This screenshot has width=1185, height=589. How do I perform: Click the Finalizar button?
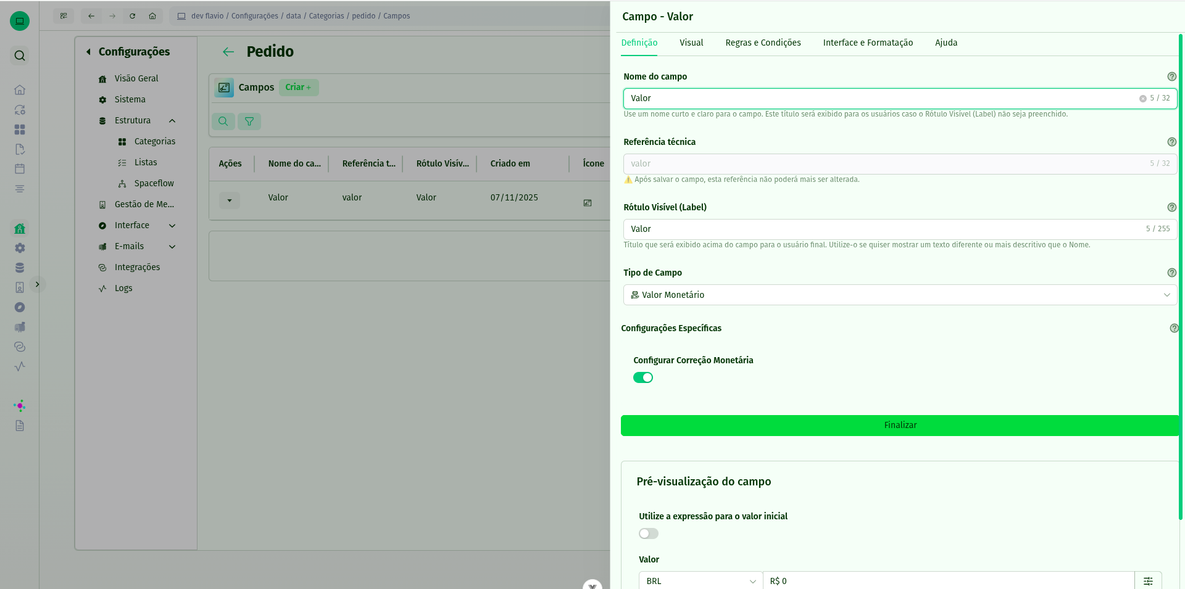coord(900,426)
